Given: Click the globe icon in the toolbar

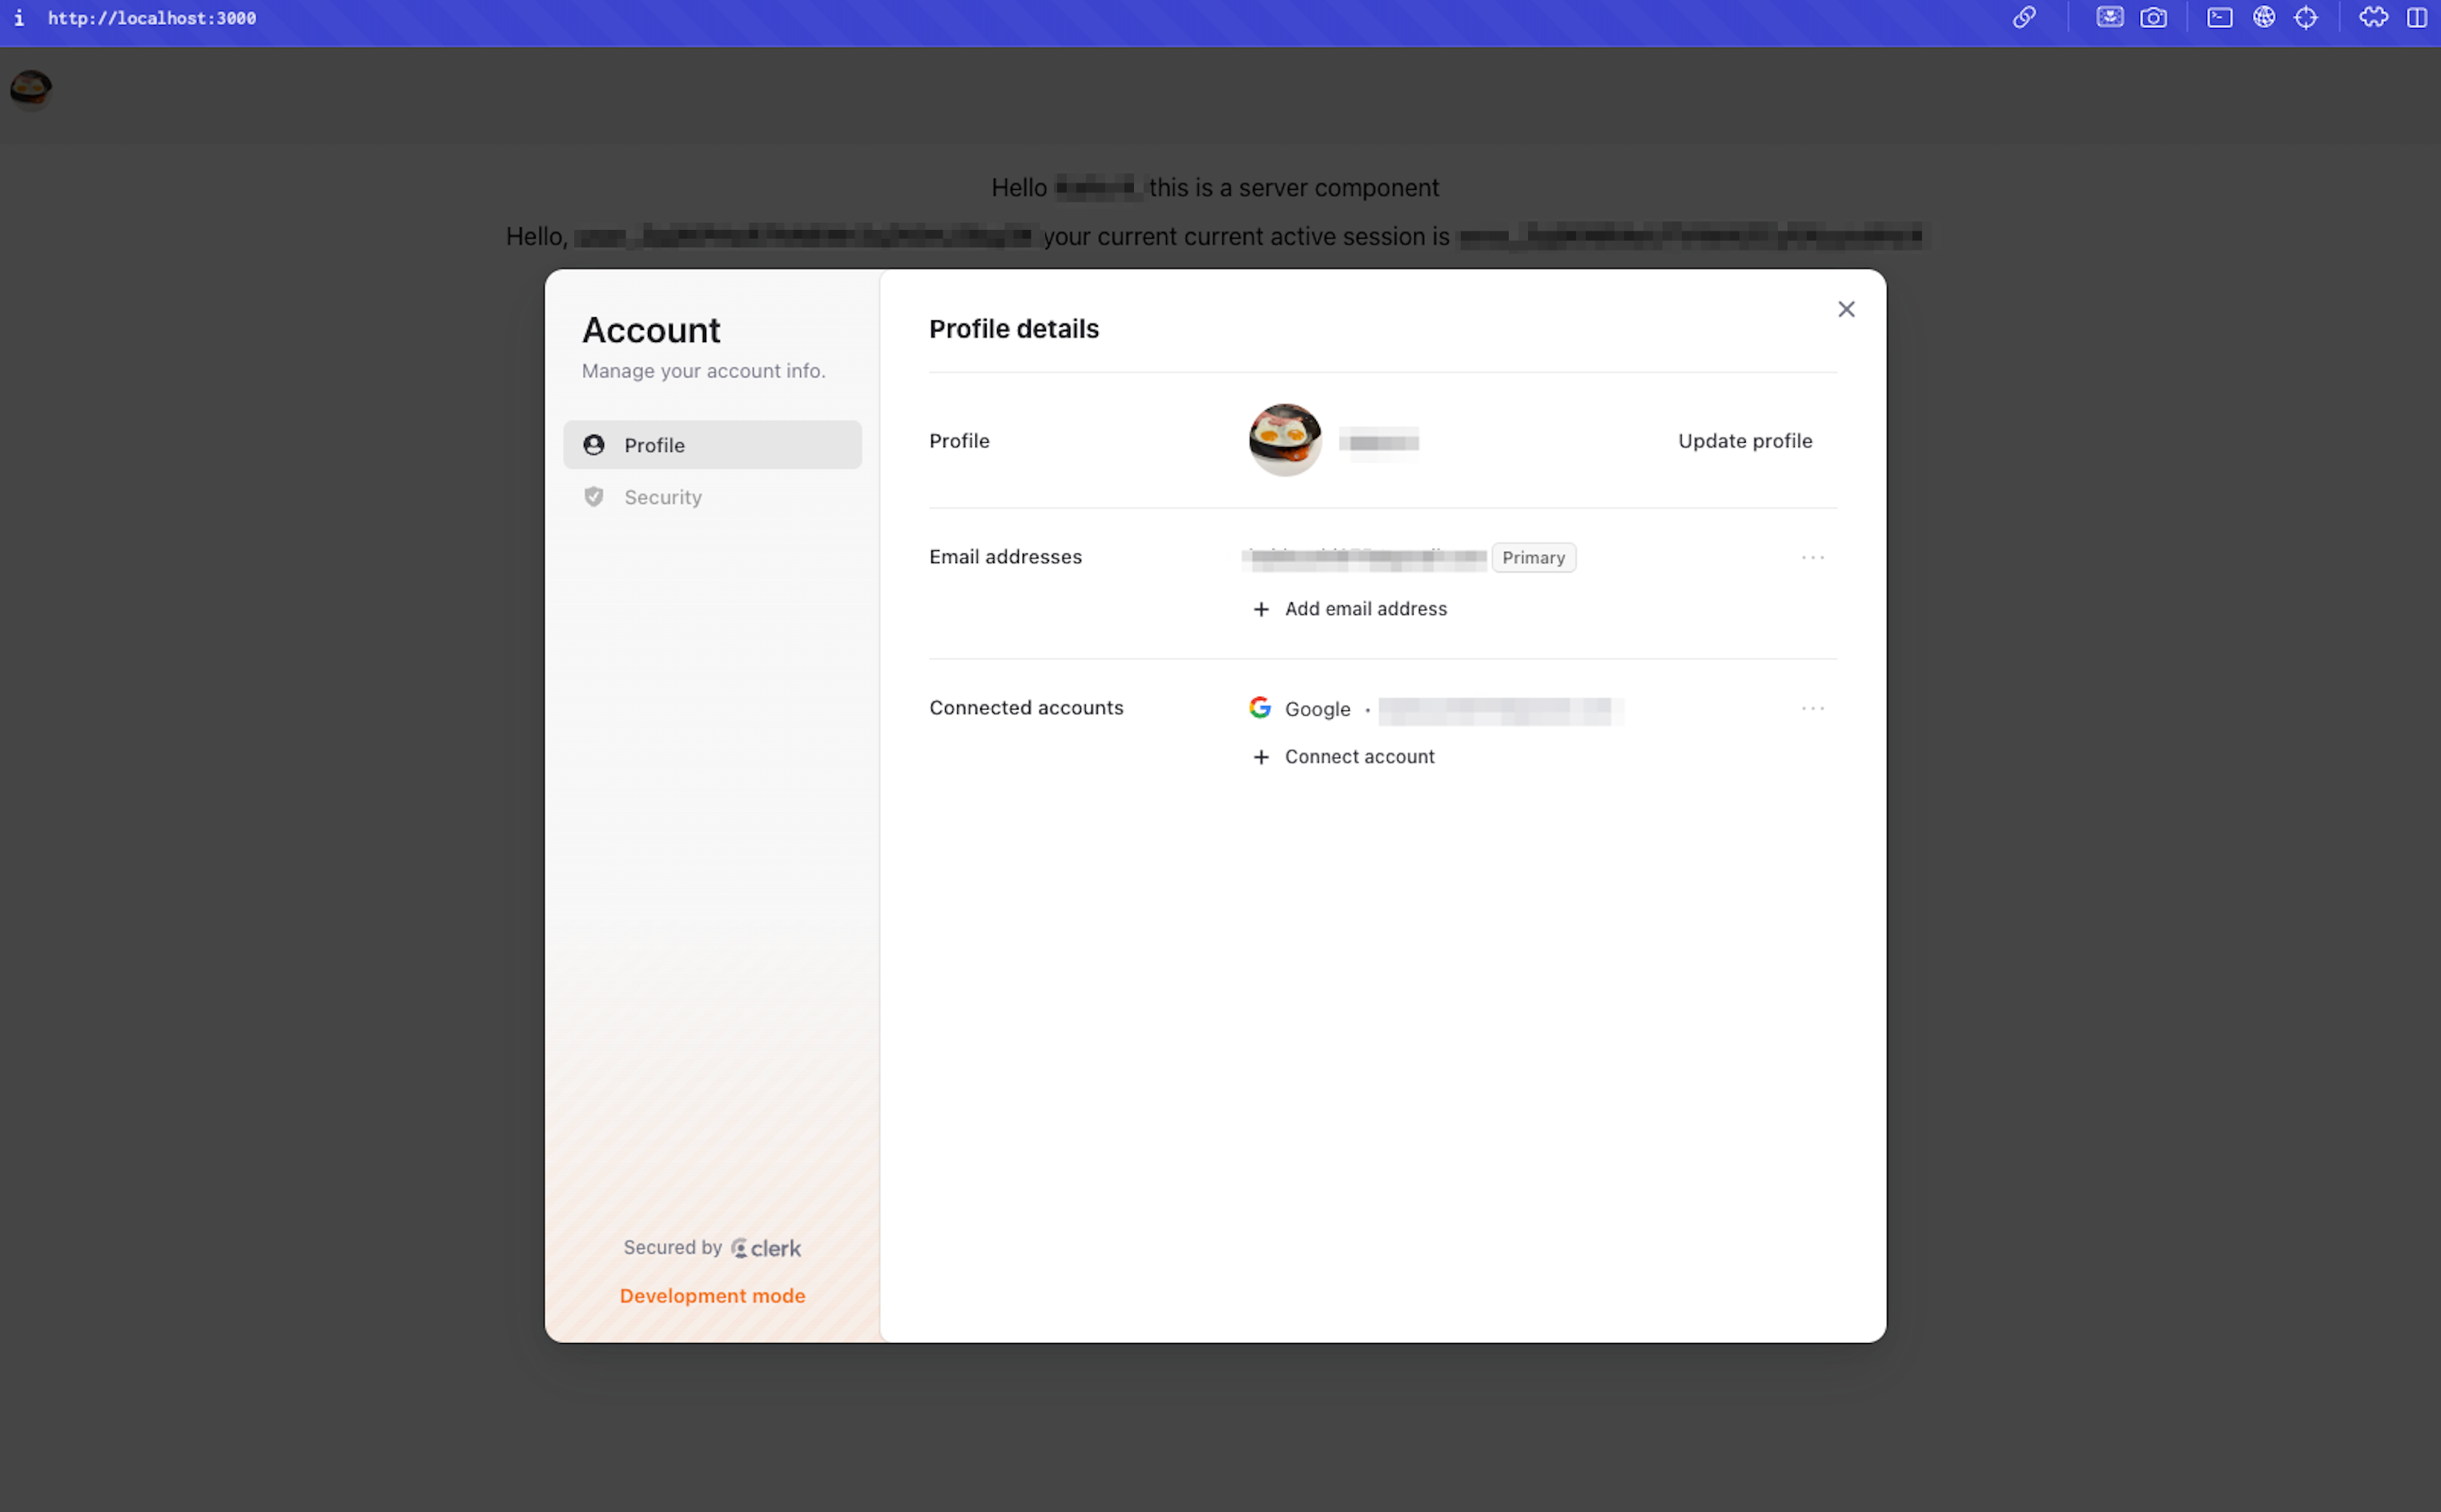Looking at the screenshot, I should [x=2264, y=17].
